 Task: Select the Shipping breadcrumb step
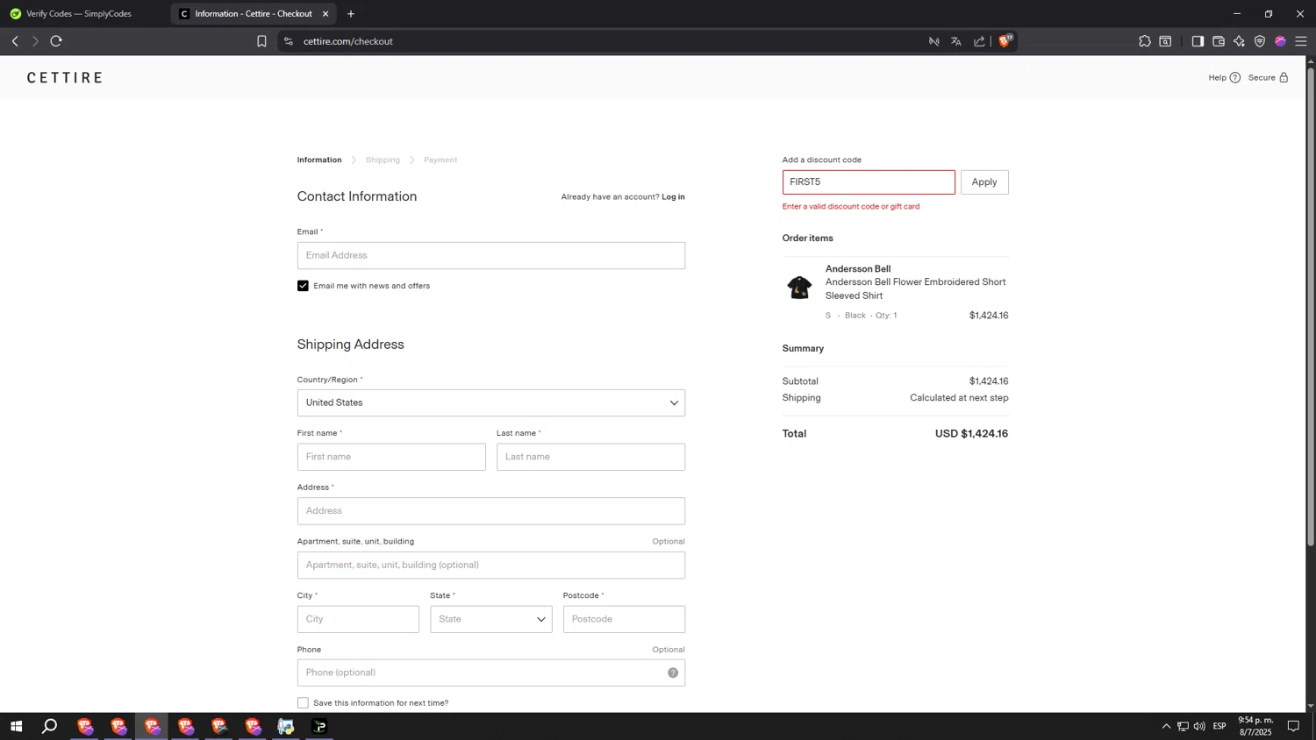(383, 160)
